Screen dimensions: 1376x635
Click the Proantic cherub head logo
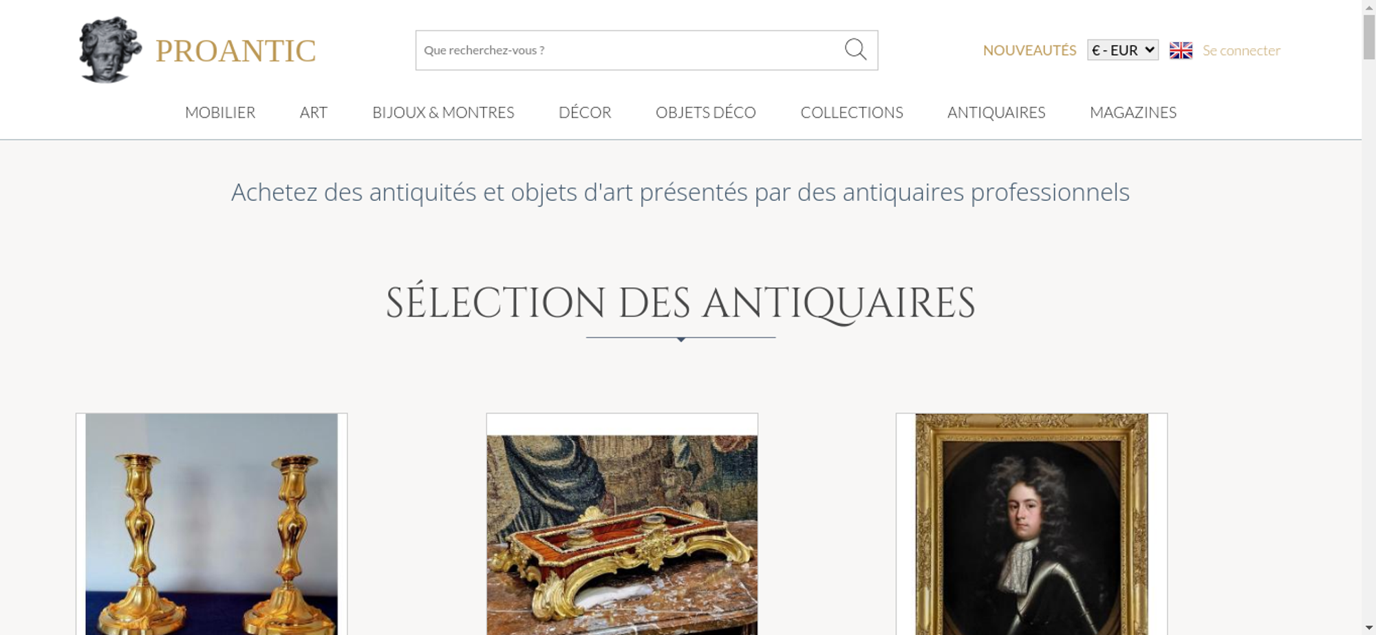coord(110,50)
